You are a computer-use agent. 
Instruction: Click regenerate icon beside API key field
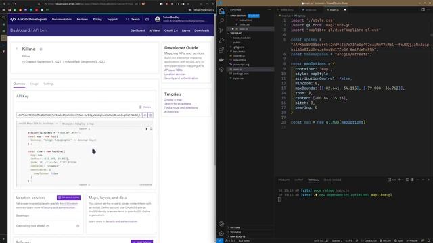click(x=145, y=115)
